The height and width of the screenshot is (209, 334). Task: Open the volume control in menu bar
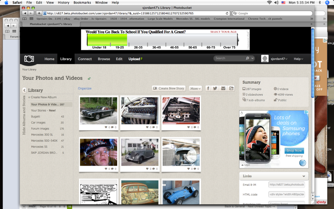point(276,3)
